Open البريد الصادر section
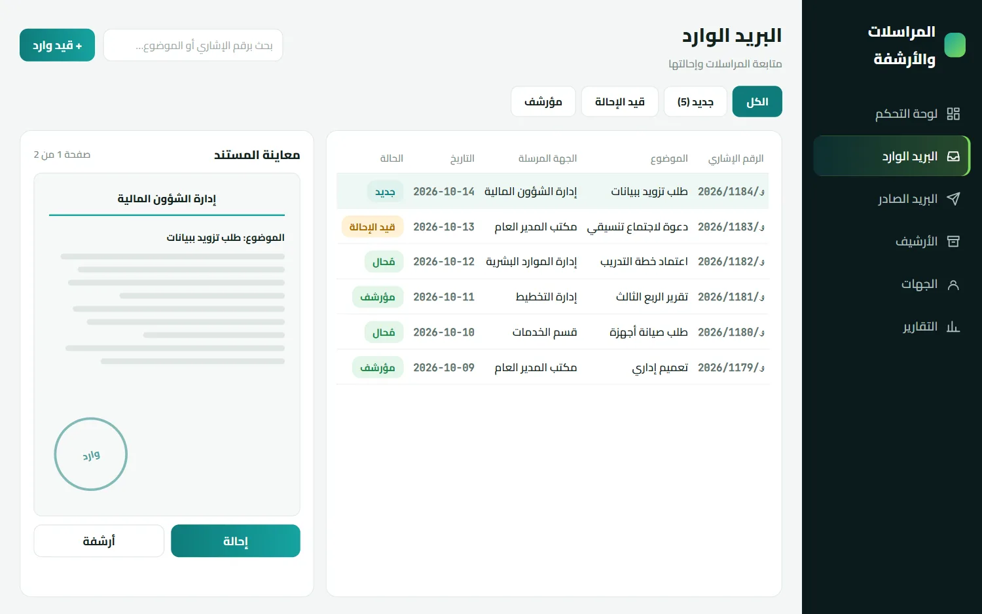 click(x=892, y=199)
